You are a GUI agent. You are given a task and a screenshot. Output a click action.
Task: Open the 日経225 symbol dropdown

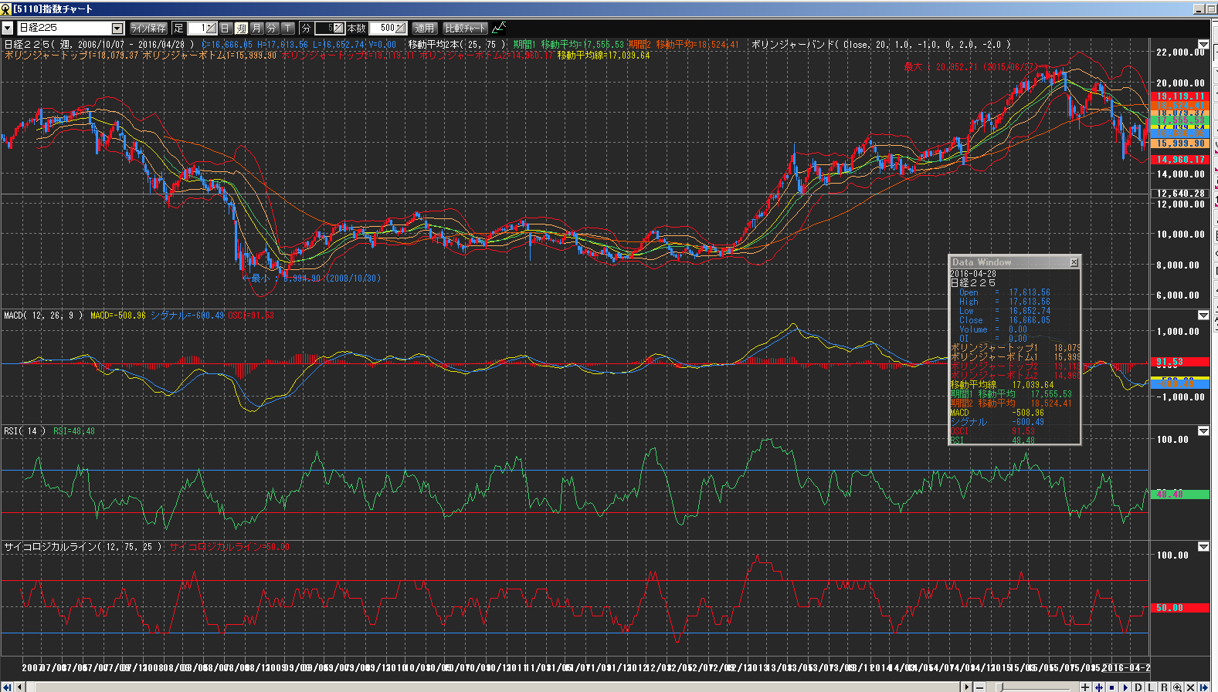[x=117, y=28]
